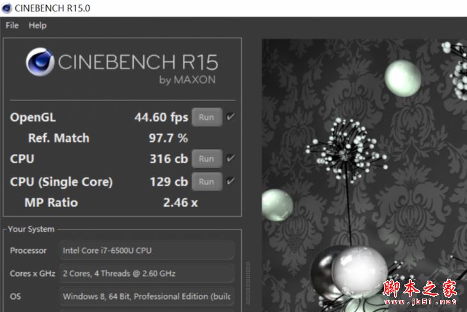Click the Ref. Match label

coord(59,138)
